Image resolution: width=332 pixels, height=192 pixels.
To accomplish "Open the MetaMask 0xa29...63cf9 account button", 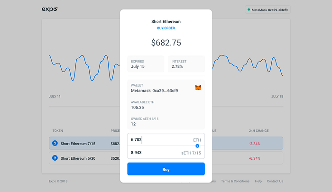I will 267,9.
